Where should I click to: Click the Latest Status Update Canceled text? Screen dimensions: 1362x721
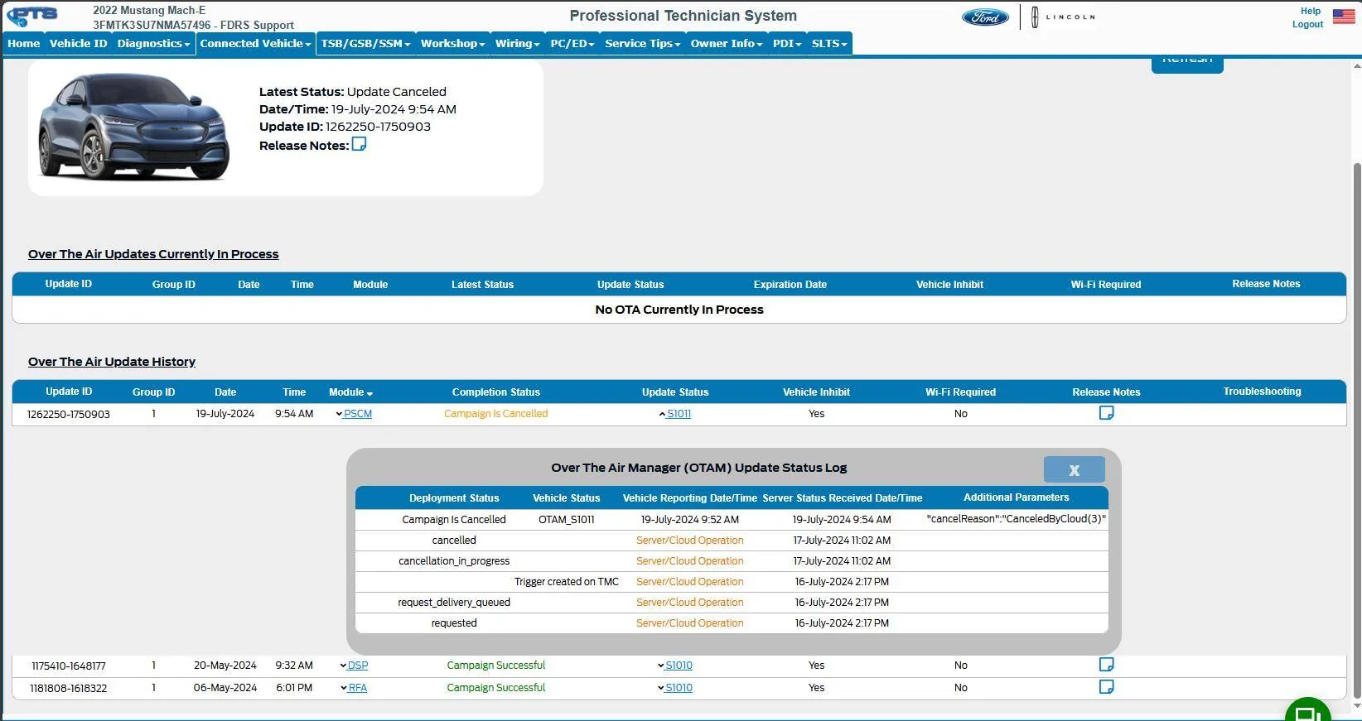(x=353, y=92)
